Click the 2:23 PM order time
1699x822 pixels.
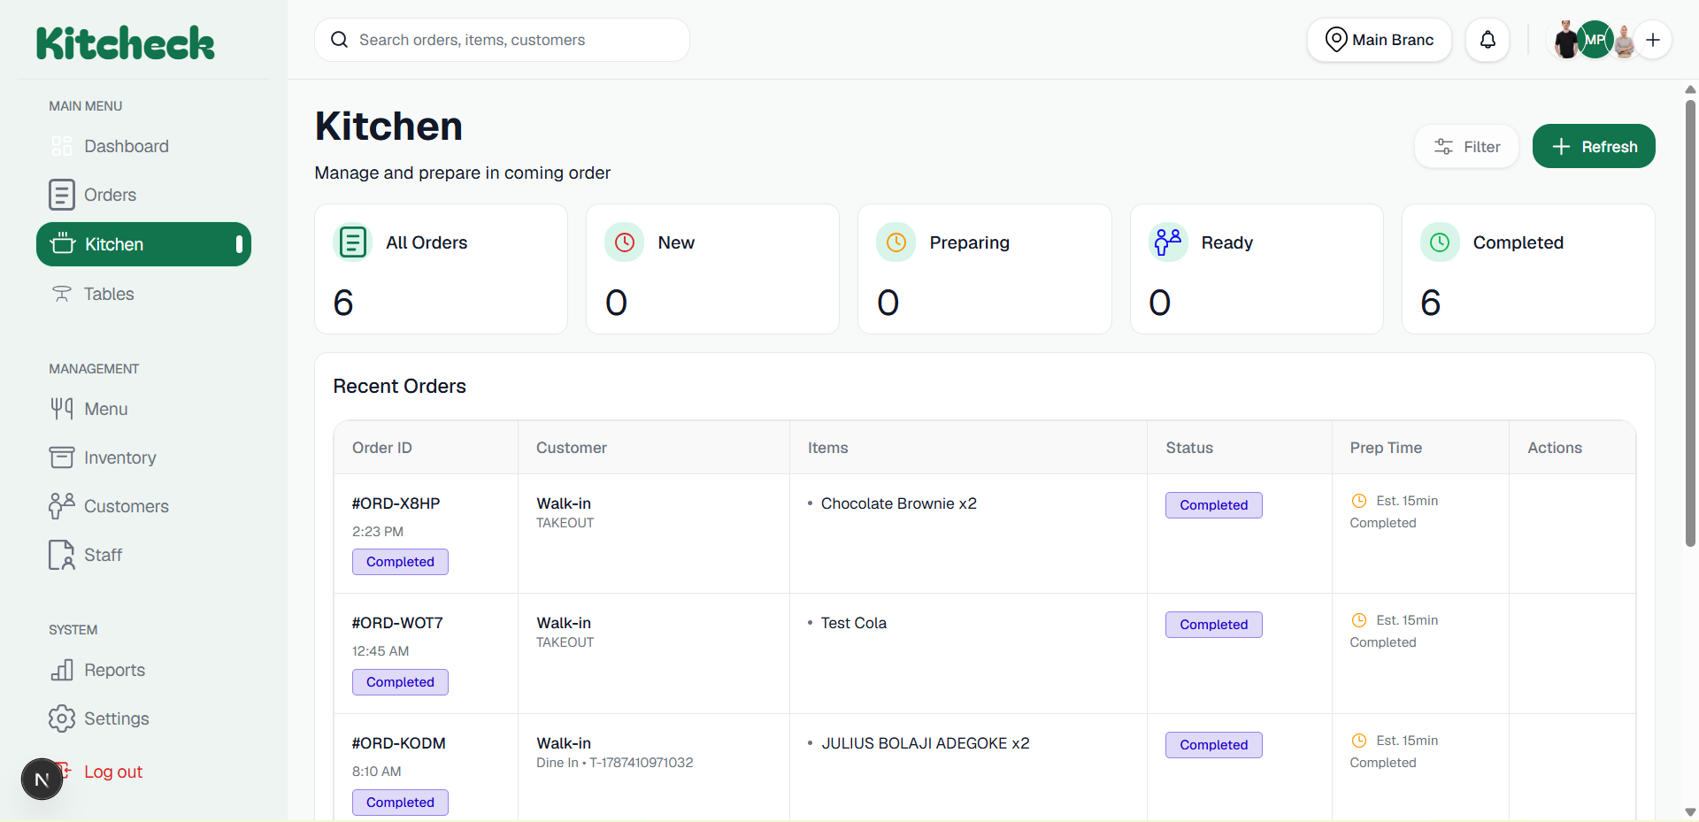[378, 532]
